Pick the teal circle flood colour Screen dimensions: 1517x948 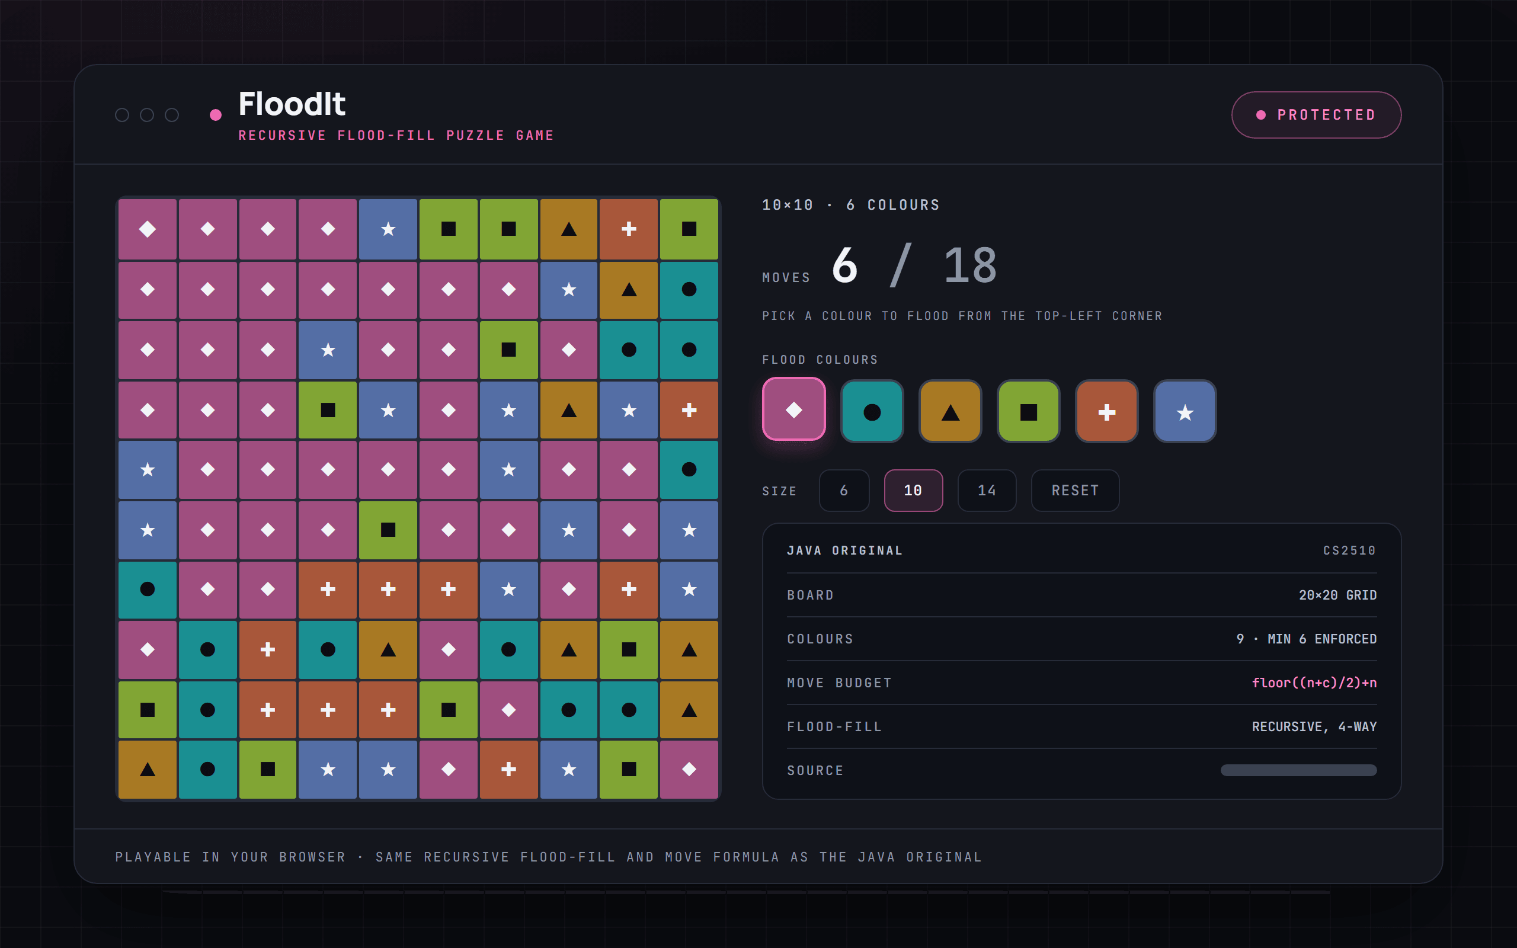872,412
